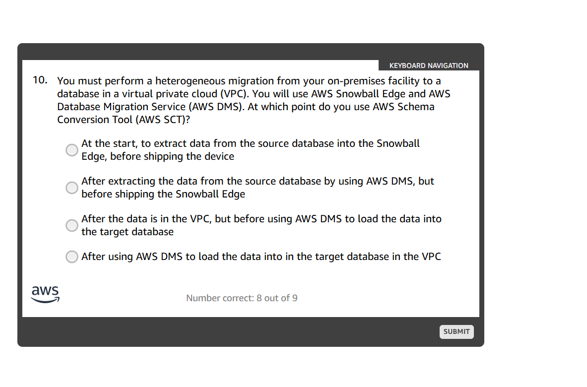Screen dimensions: 587x387
Task: Click the question number 10 label
Action: click(40, 79)
